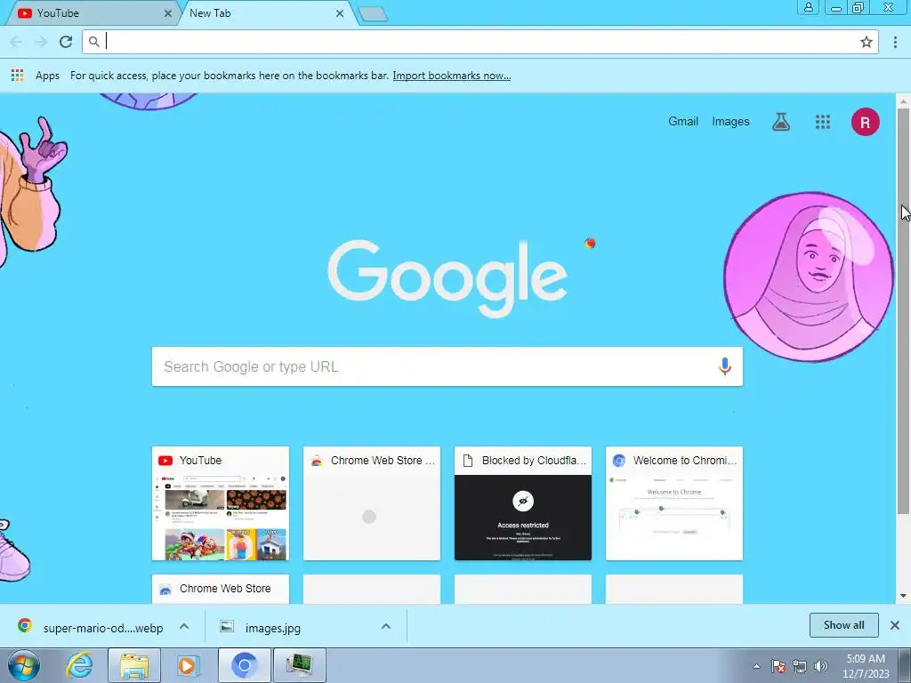The width and height of the screenshot is (911, 683).
Task: Open the images.jpg download
Action: pyautogui.click(x=272, y=628)
